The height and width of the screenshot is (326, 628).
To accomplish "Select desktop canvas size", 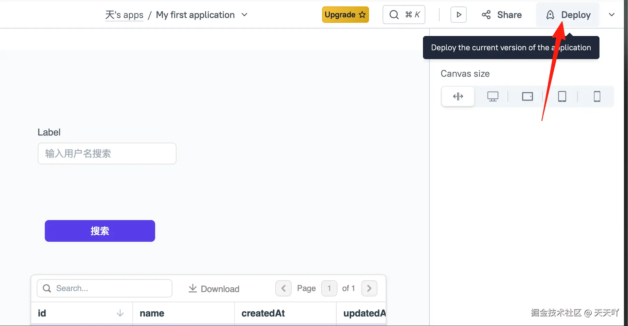I will [x=493, y=96].
